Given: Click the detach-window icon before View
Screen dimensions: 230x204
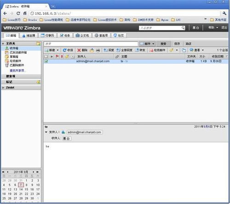Looking at the screenshot, I should 184,50.
